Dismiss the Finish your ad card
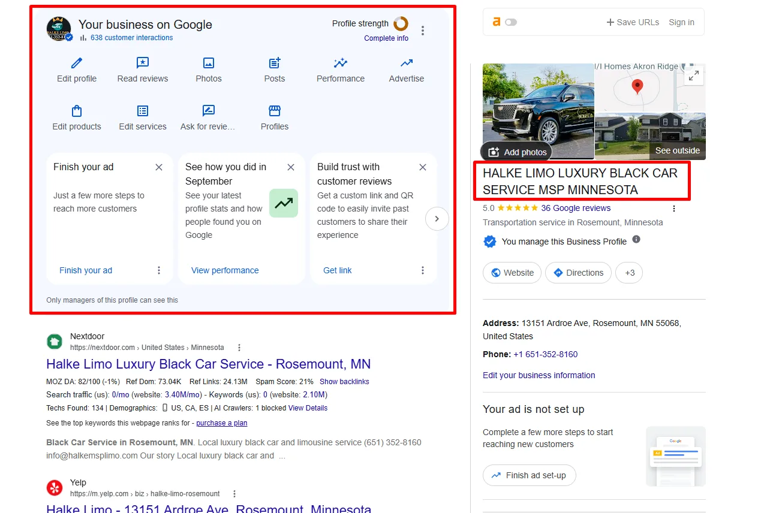This screenshot has width=779, height=513. click(x=159, y=167)
